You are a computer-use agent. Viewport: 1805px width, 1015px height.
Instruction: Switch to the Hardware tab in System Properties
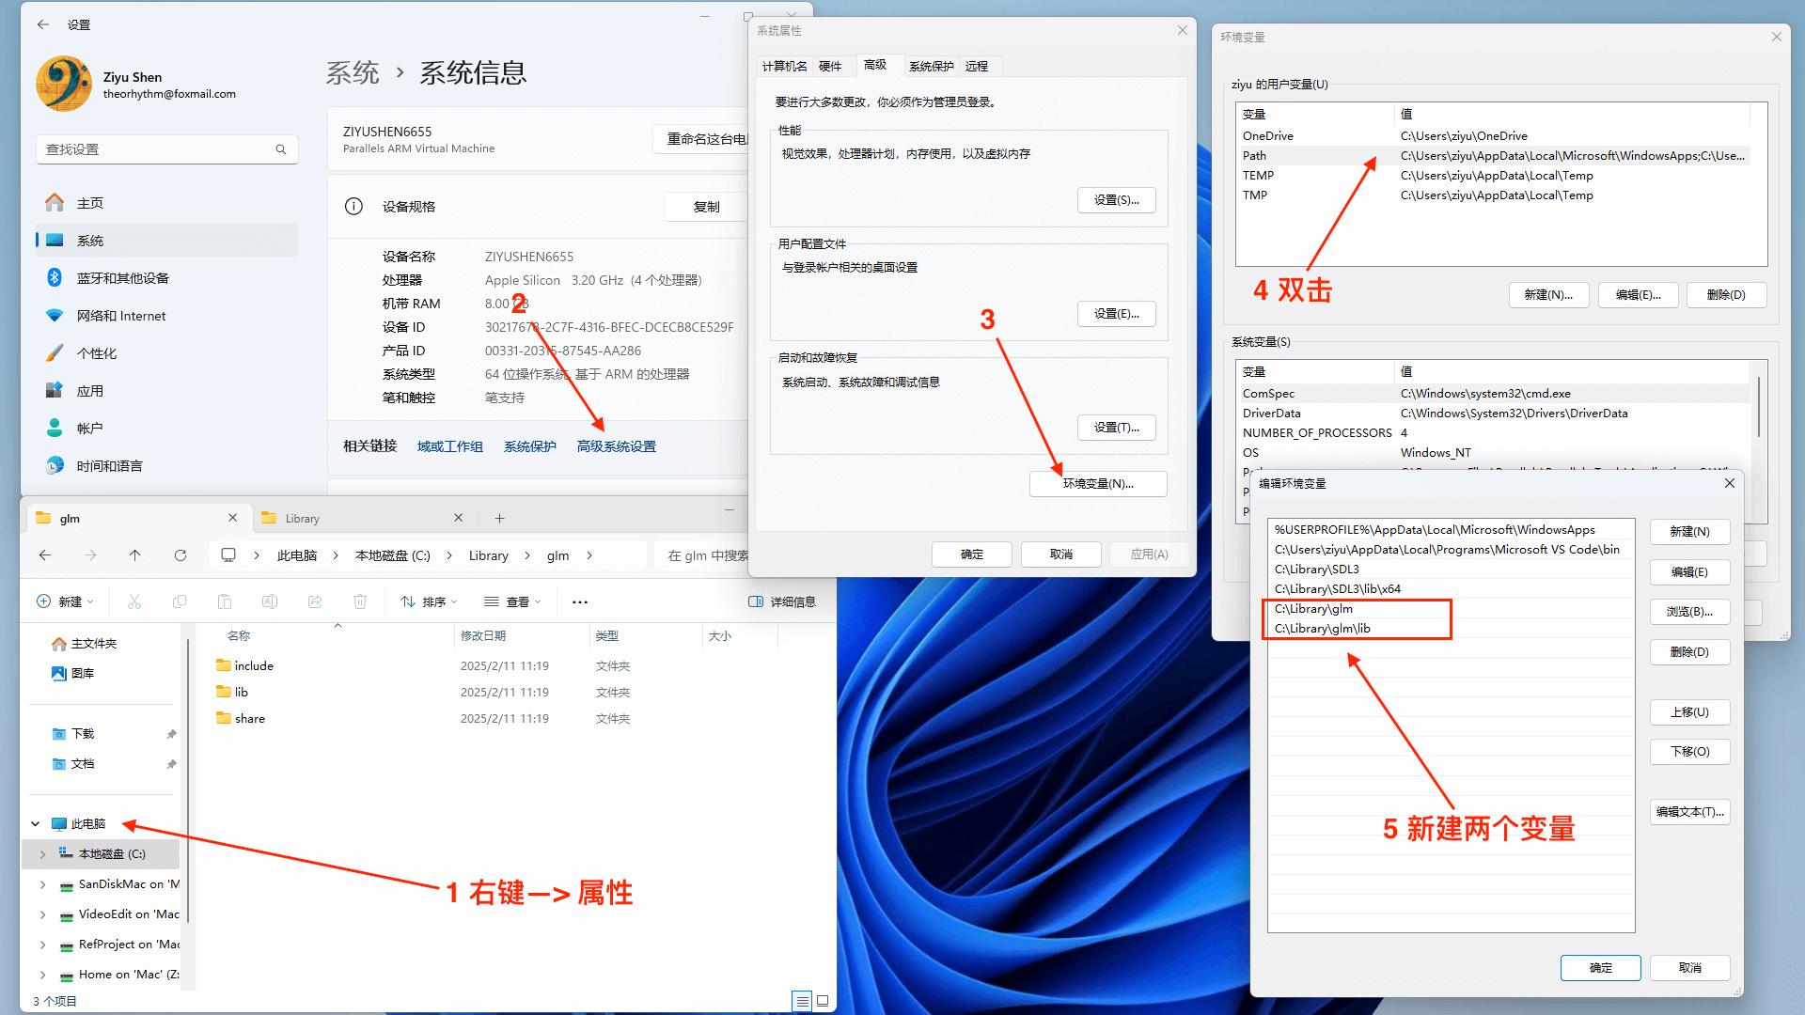point(829,66)
